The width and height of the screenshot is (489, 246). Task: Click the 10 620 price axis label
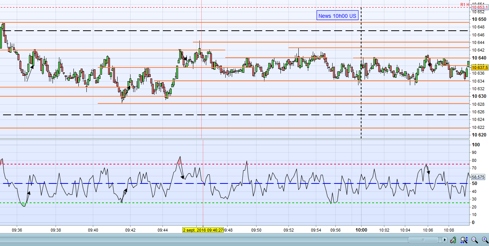pyautogui.click(x=479, y=135)
